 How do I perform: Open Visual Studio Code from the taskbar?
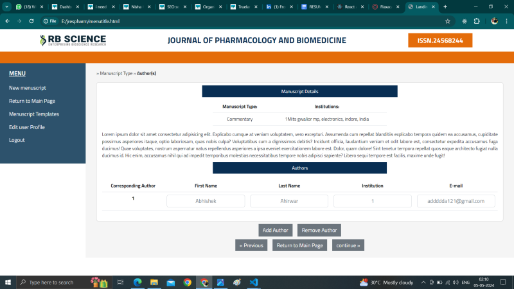[253, 282]
